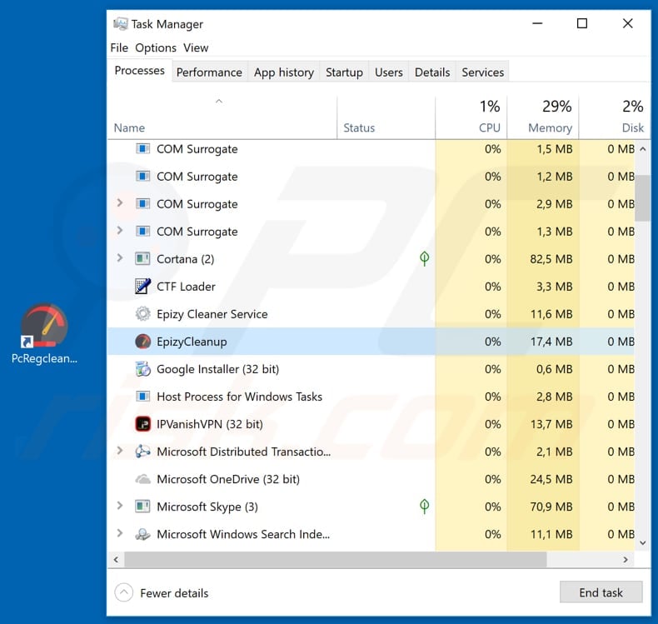
Task: Click the icon of the COM Surrogate using 1,5 MB
Action: click(142, 148)
